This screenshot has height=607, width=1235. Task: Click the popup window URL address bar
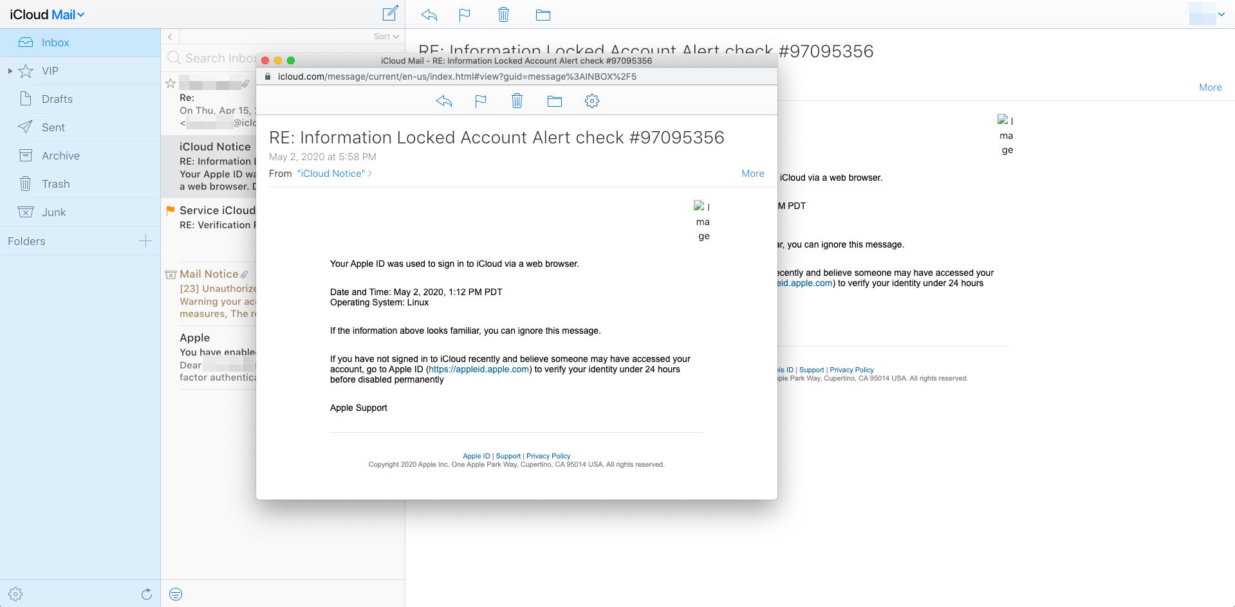[517, 77]
